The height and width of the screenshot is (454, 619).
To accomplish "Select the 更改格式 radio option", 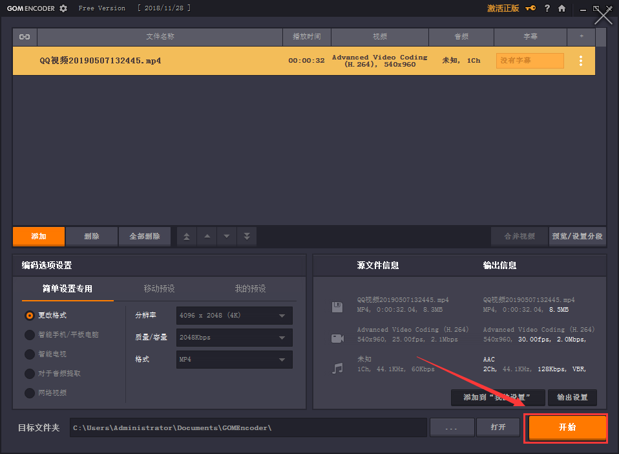I will 30,316.
